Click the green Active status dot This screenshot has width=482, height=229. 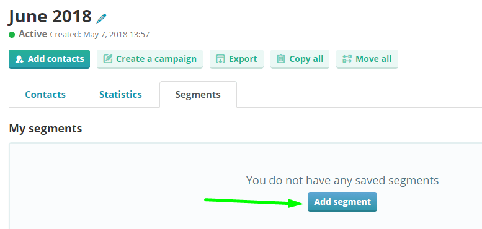click(x=12, y=34)
